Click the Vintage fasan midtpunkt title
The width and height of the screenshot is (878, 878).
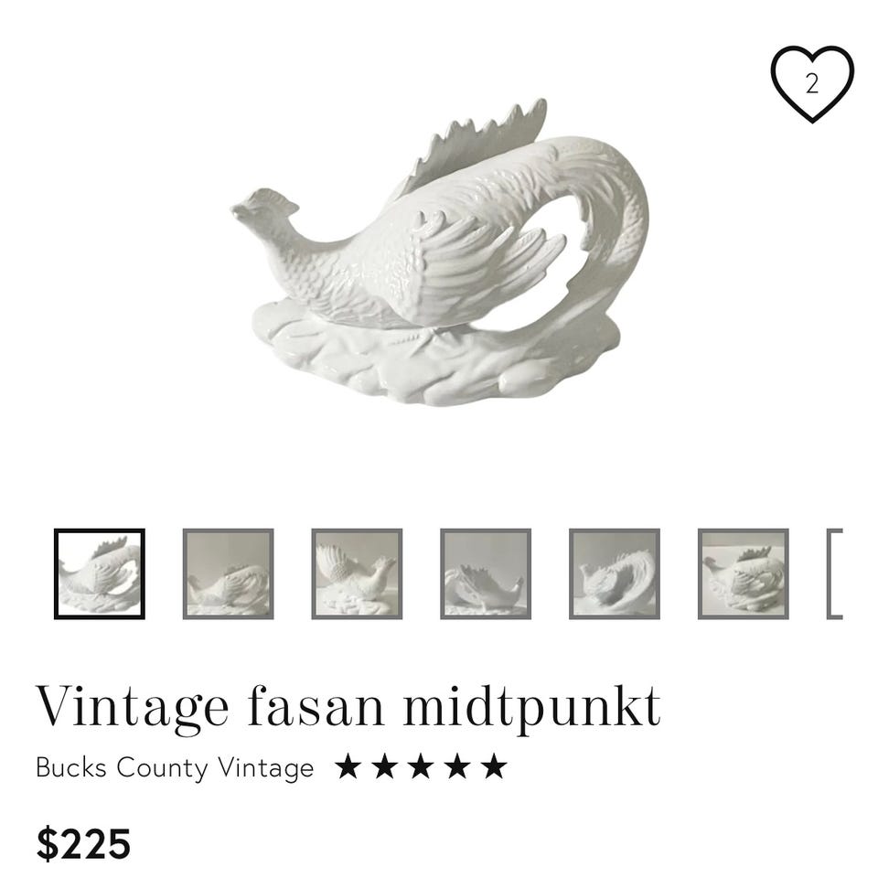coord(348,707)
